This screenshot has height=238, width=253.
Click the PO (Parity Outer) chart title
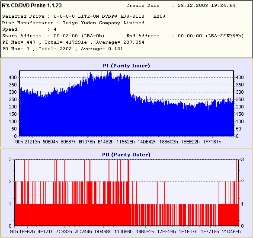click(x=126, y=155)
